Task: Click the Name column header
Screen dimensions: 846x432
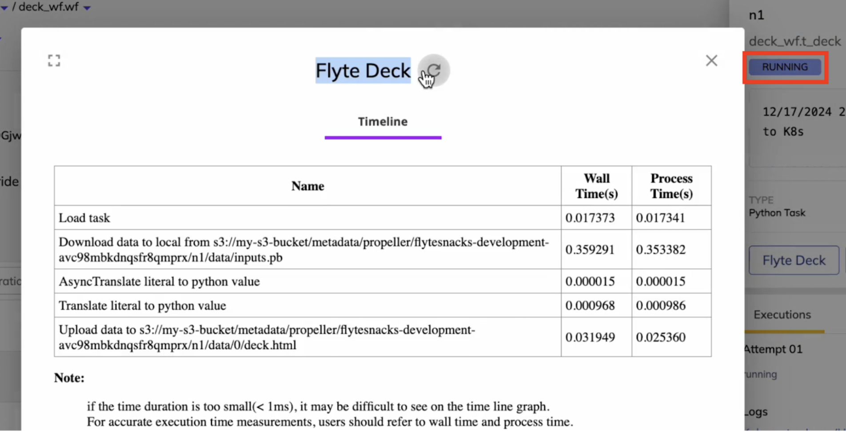Action: 308,186
